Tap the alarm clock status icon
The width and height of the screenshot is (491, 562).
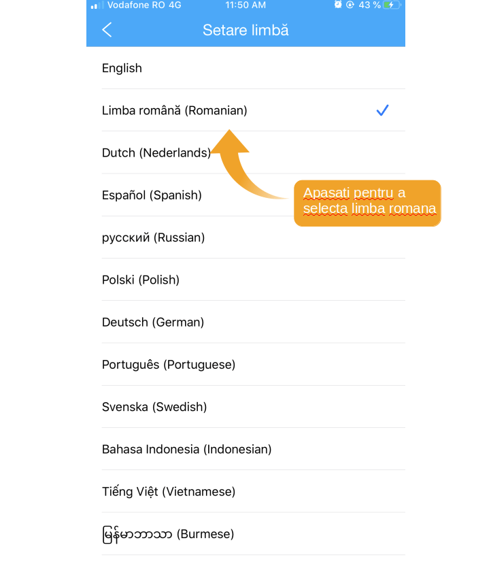pos(338,5)
